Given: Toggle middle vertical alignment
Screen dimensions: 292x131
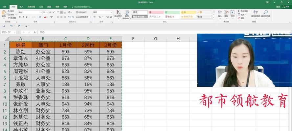Looking at the screenshot, I should pyautogui.click(x=61, y=12).
